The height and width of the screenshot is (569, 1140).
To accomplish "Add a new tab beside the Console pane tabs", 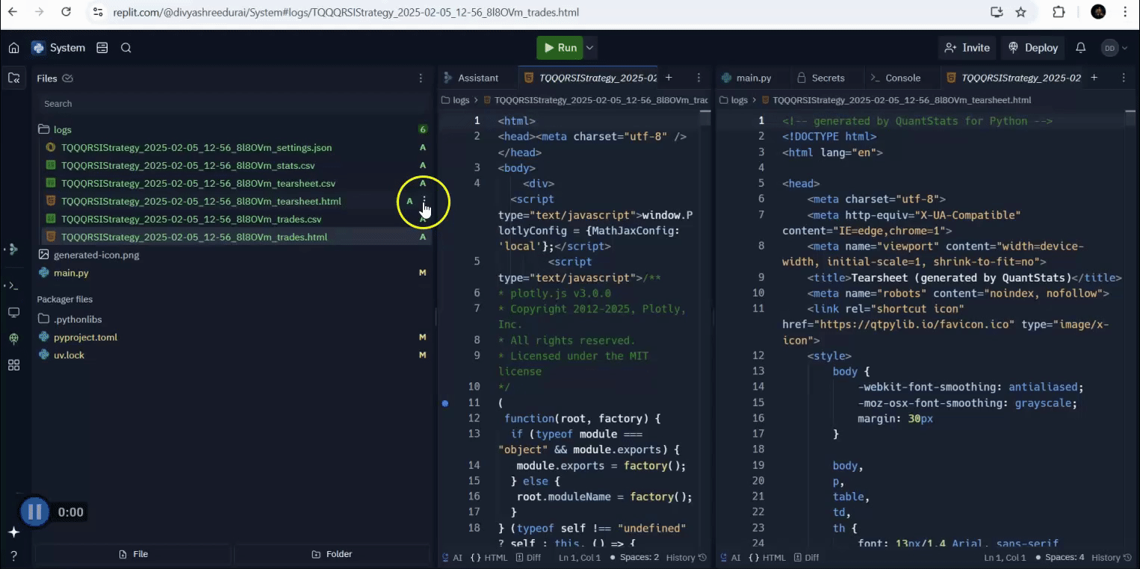I will coord(1094,78).
